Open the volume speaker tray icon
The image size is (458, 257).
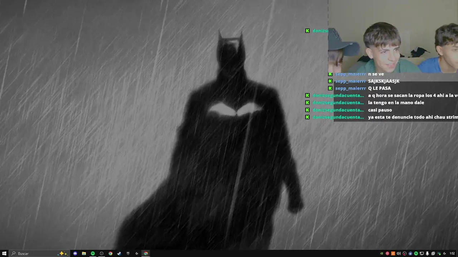tap(399, 253)
